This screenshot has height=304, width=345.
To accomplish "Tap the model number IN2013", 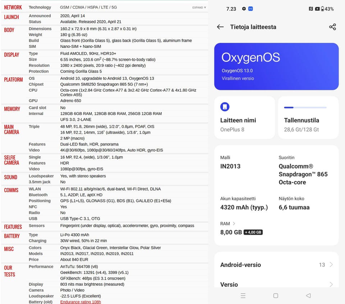I will [230, 166].
